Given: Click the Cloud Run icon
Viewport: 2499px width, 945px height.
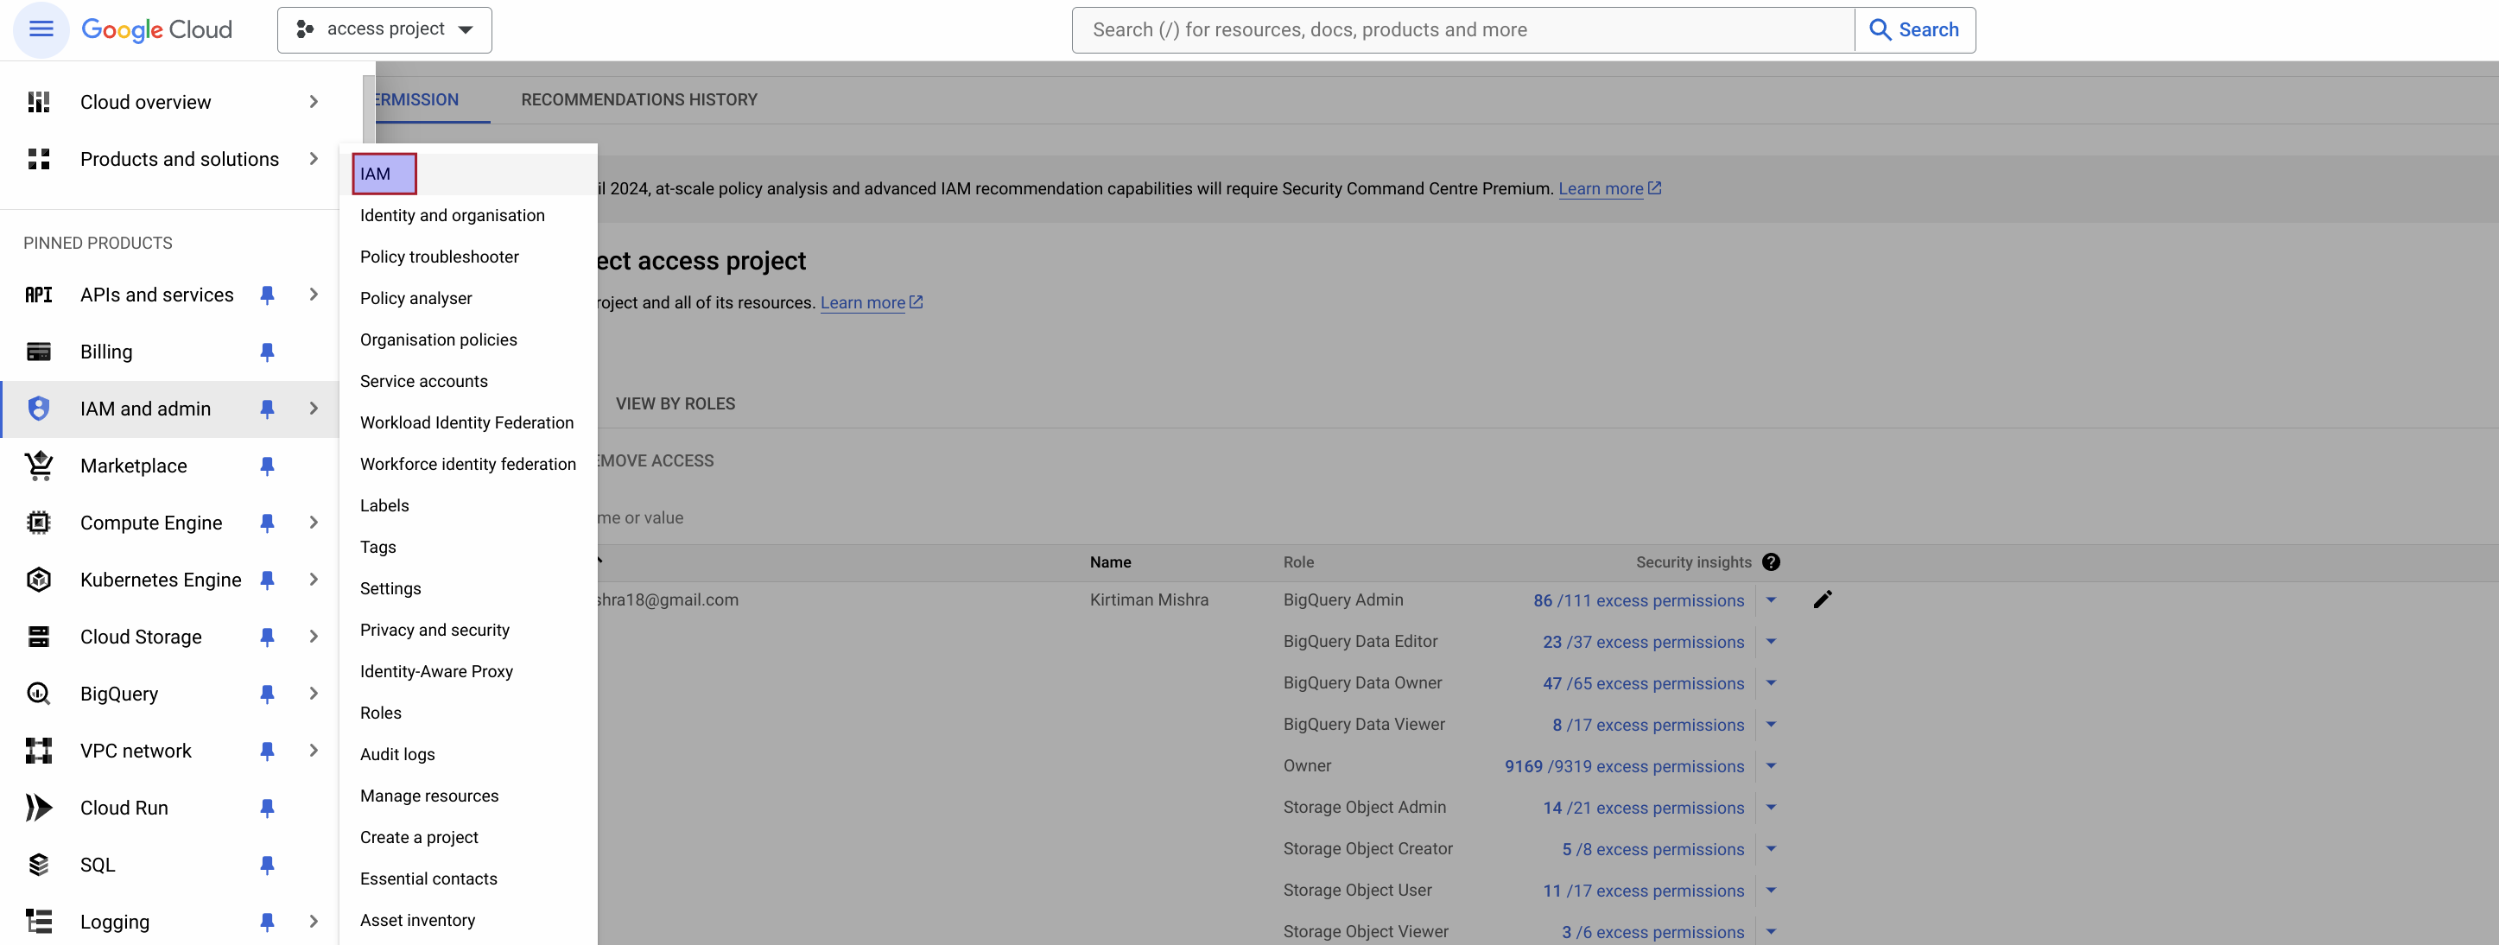Looking at the screenshot, I should coord(39,809).
